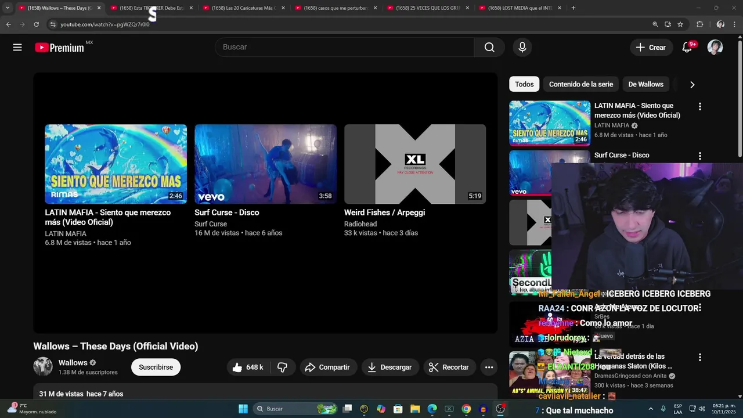Switch to the Esta TikToker Debe Estar tab
The height and width of the screenshot is (418, 743).
pyautogui.click(x=152, y=8)
